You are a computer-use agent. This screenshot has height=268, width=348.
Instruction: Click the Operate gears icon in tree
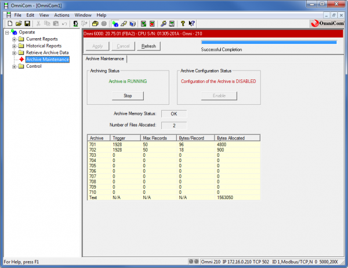point(14,32)
